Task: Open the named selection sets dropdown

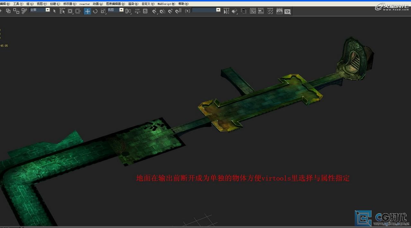Action: (x=206, y=10)
